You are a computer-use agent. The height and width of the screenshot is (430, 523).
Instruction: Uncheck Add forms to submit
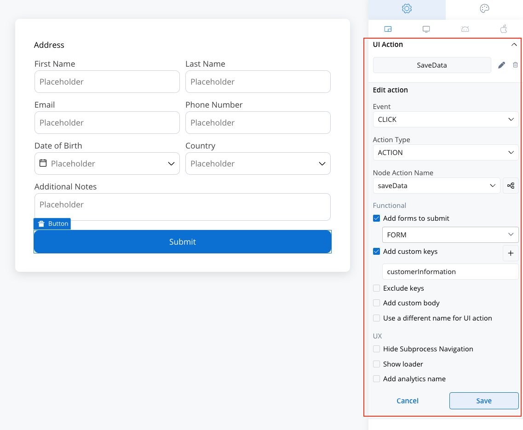point(377,218)
